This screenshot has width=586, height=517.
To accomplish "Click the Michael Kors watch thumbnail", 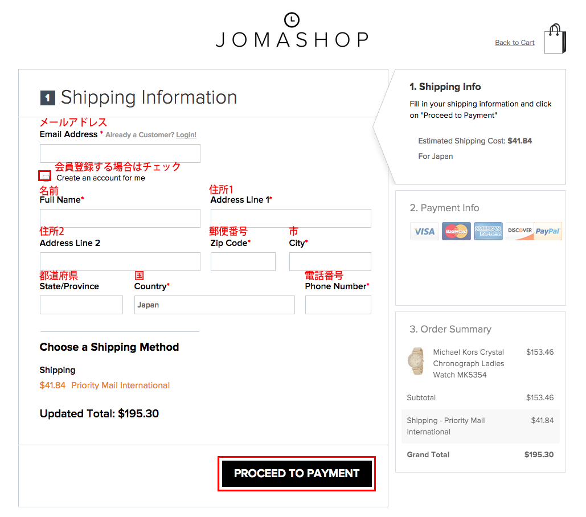I will tap(416, 361).
